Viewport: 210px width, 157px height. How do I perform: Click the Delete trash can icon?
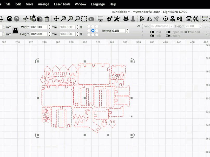pos(47,19)
